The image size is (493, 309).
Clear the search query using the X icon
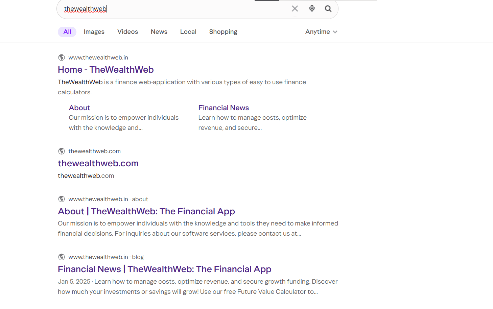pos(295,8)
